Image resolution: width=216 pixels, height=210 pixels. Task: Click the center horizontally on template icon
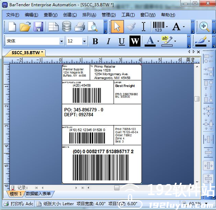(x=208, y=165)
